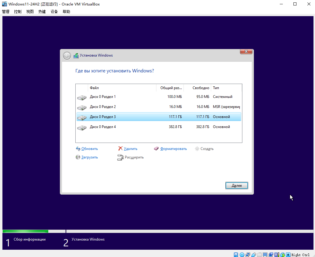The image size is (315, 257).
Task: Click the Удалить link
Action: [x=131, y=149]
